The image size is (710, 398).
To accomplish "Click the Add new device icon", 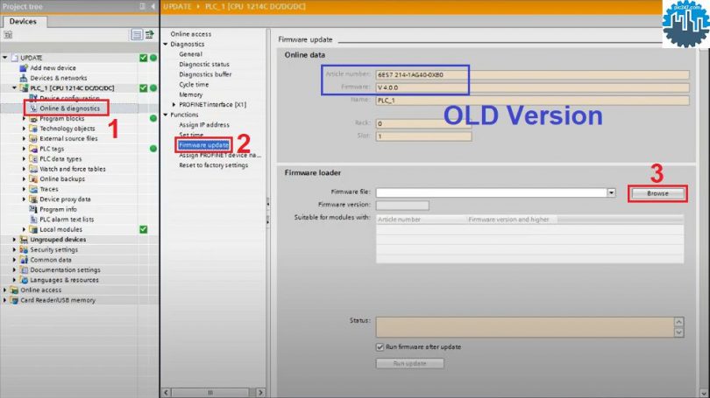I will pos(24,67).
